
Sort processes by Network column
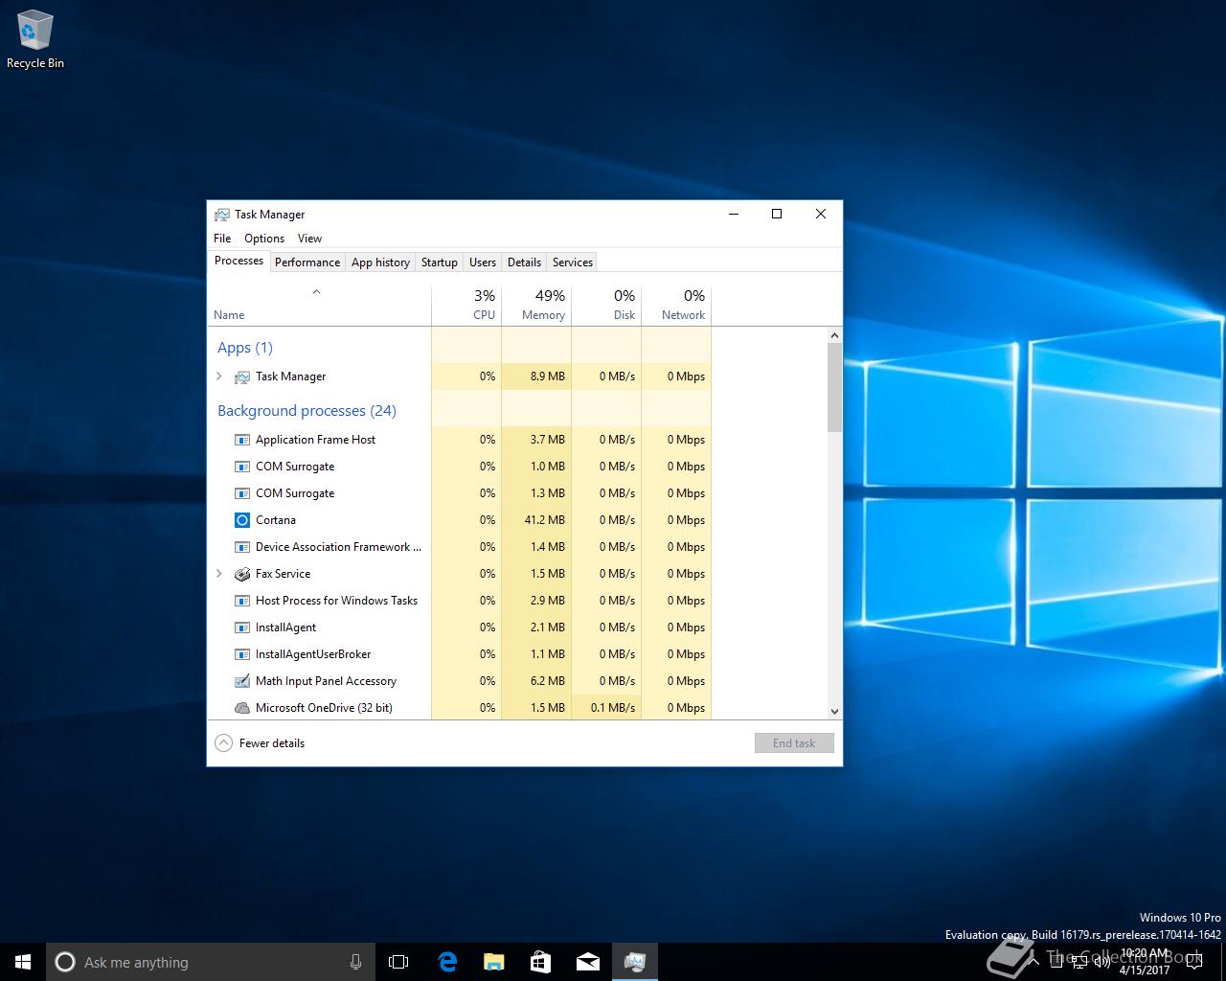click(x=676, y=305)
